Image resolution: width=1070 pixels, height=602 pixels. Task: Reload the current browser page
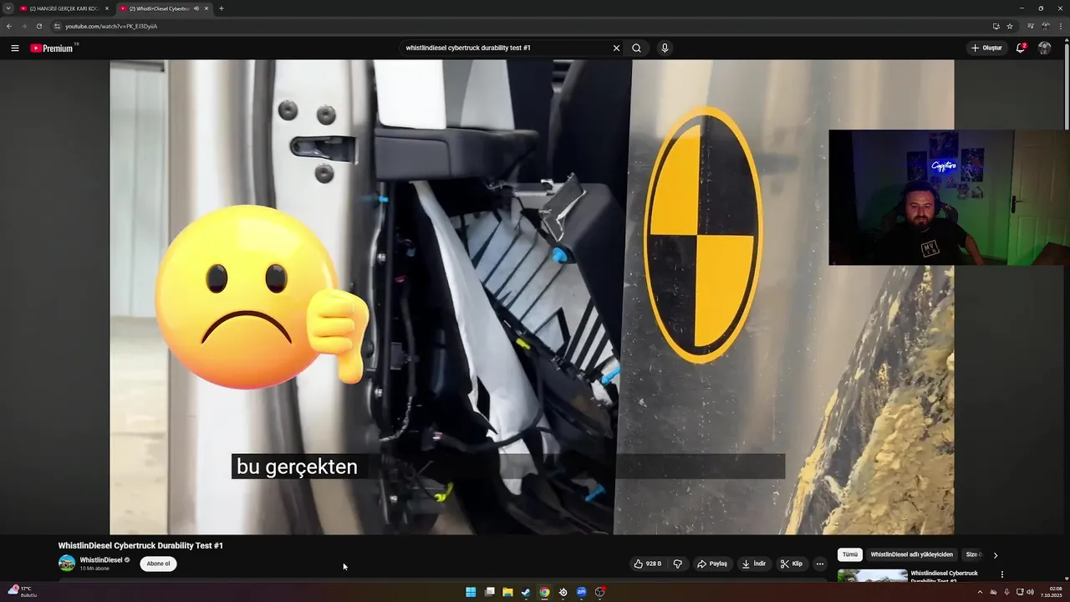coord(38,26)
